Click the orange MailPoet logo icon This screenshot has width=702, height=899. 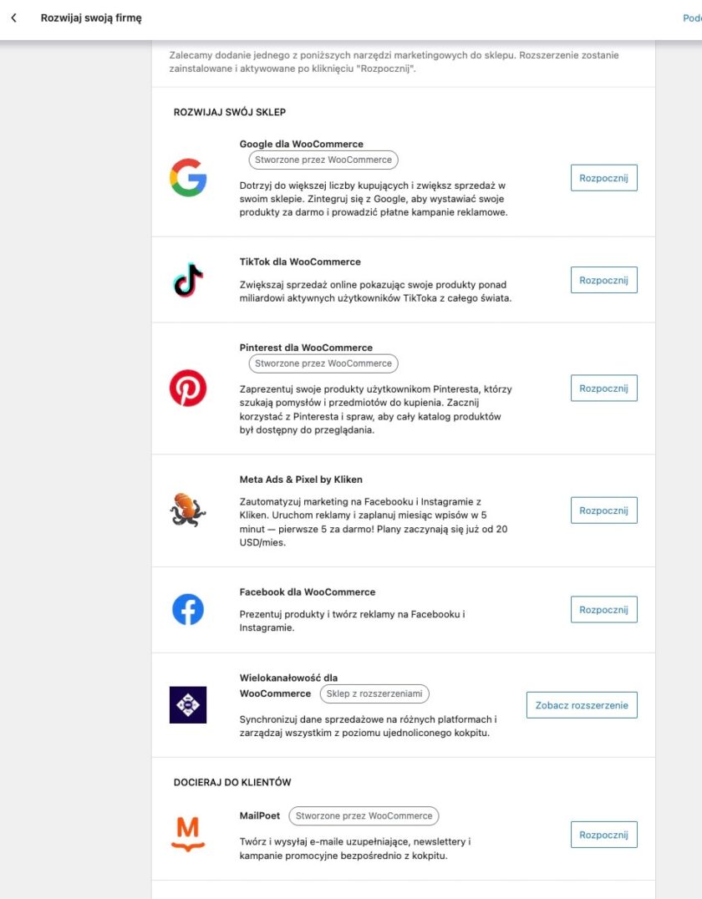pos(187,833)
